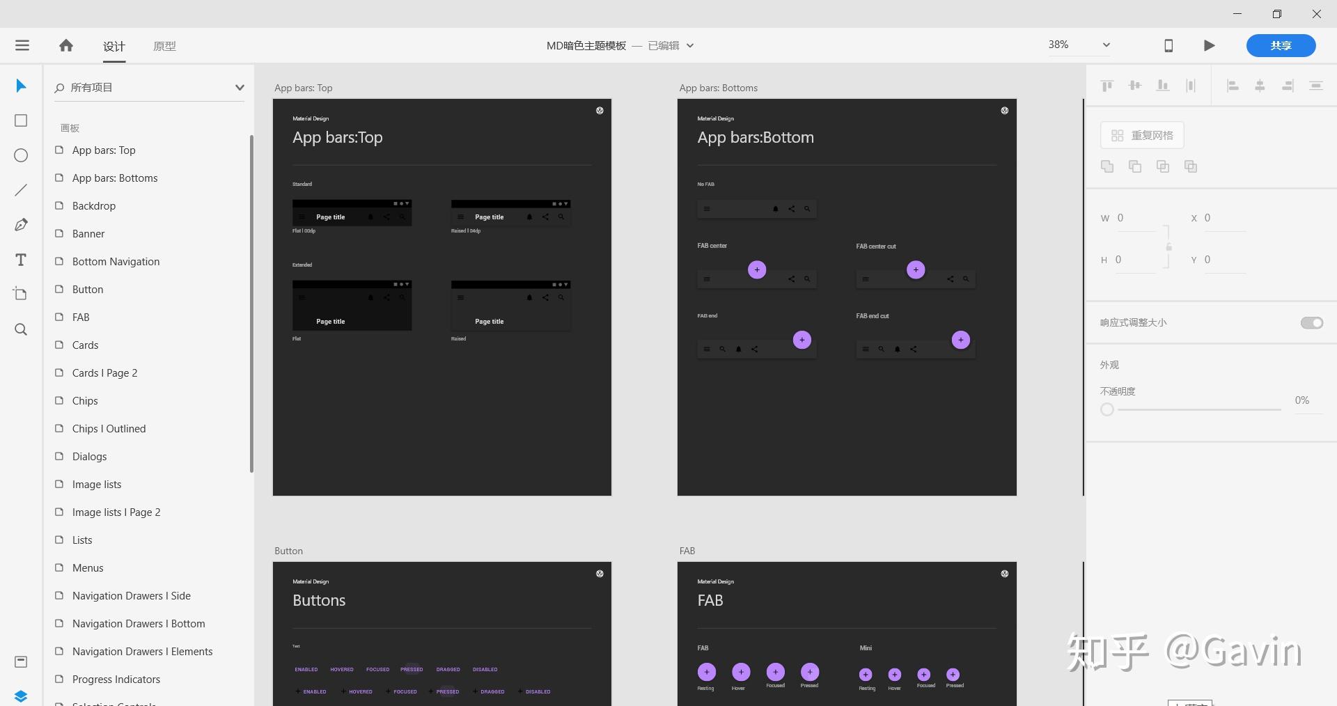Align selection to top edge
Viewport: 1337px width, 706px height.
coord(1107,86)
